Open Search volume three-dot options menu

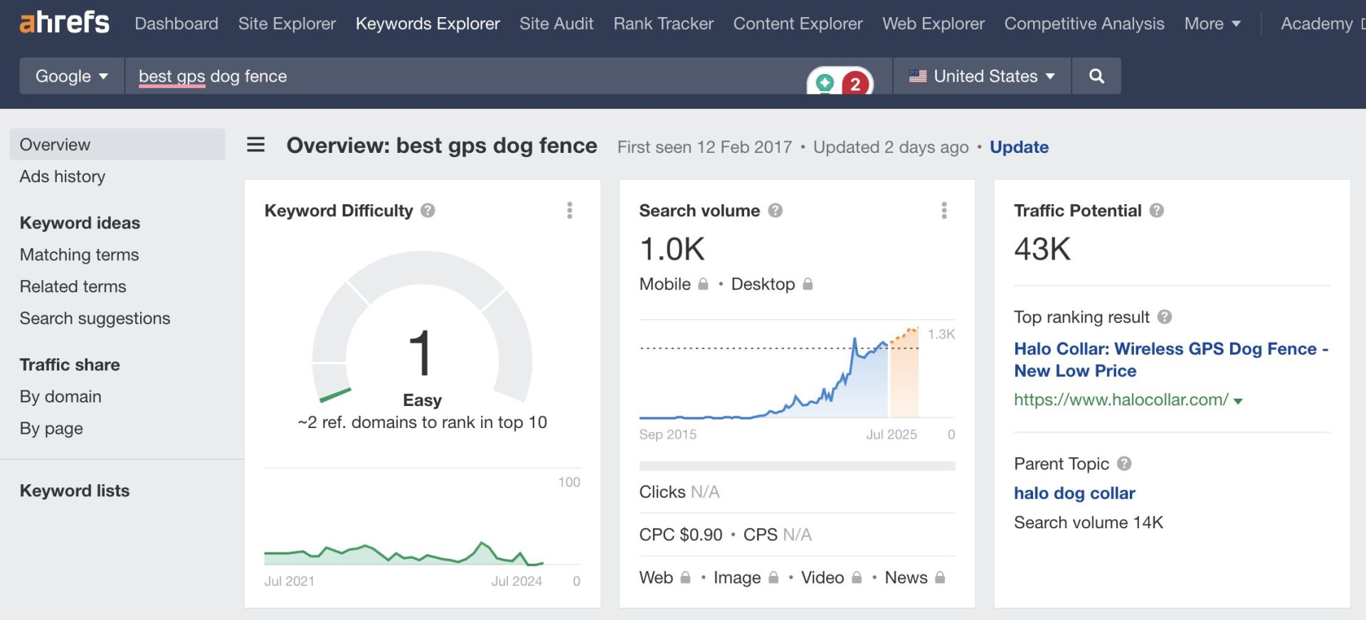click(943, 210)
